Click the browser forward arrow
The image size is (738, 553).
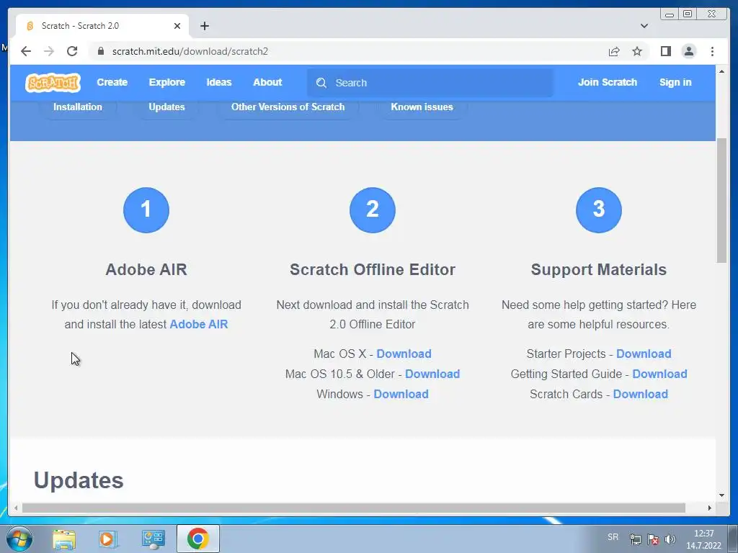click(49, 51)
